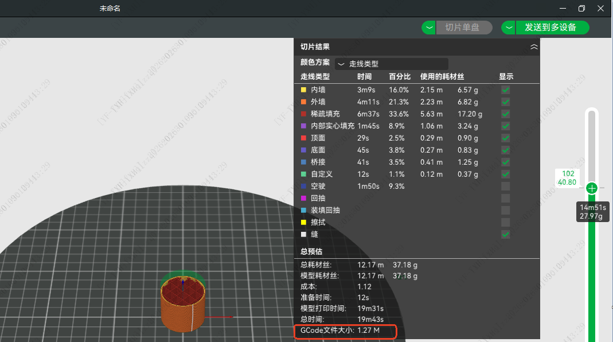Click the orange outer wall color swatch
Viewport: 613px width, 342px height.
click(303, 102)
